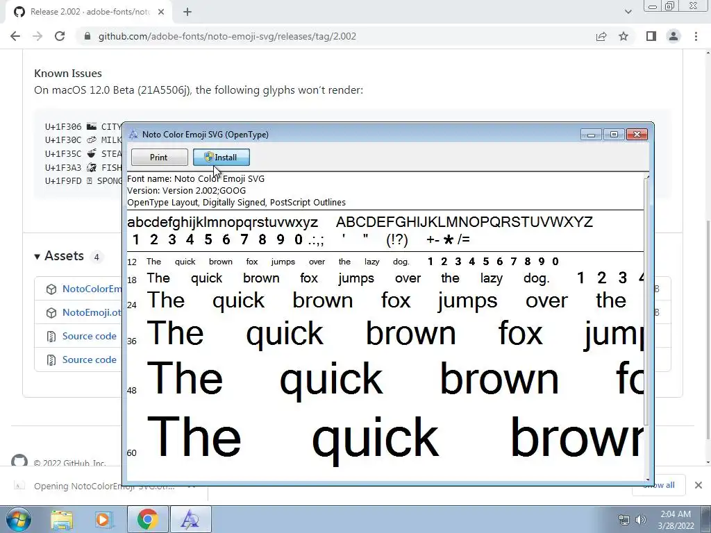This screenshot has width=711, height=533.
Task: Open Chrome tab search chevron
Action: click(628, 12)
